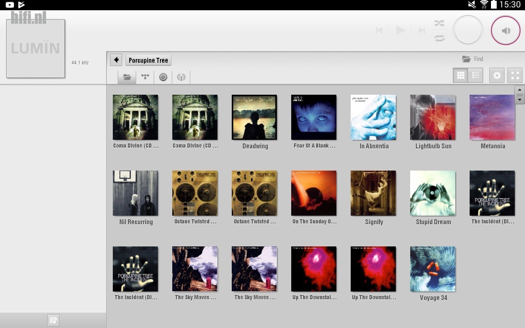Open the Fear Of A Blank album

point(314,117)
